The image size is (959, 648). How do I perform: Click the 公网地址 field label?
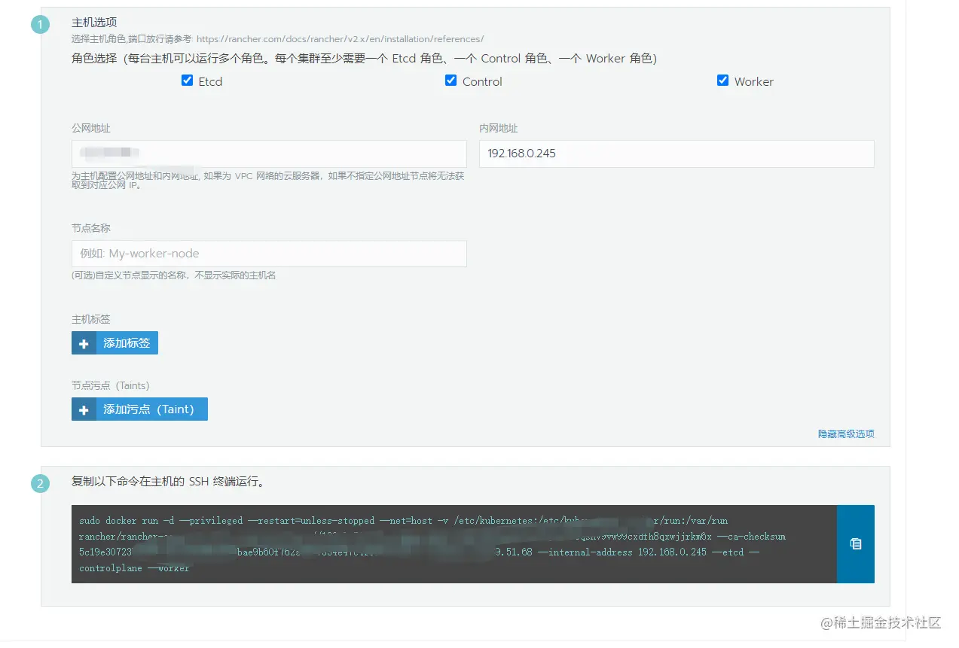tap(91, 129)
